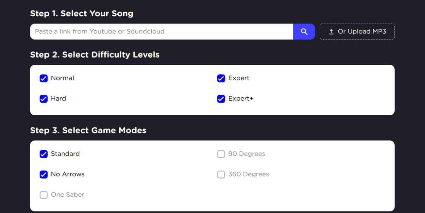Enable the One Saber checkbox
This screenshot has height=213, width=425.
point(43,195)
